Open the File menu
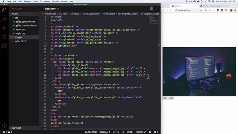This screenshot has height=134, width=238. [x=15, y=1]
